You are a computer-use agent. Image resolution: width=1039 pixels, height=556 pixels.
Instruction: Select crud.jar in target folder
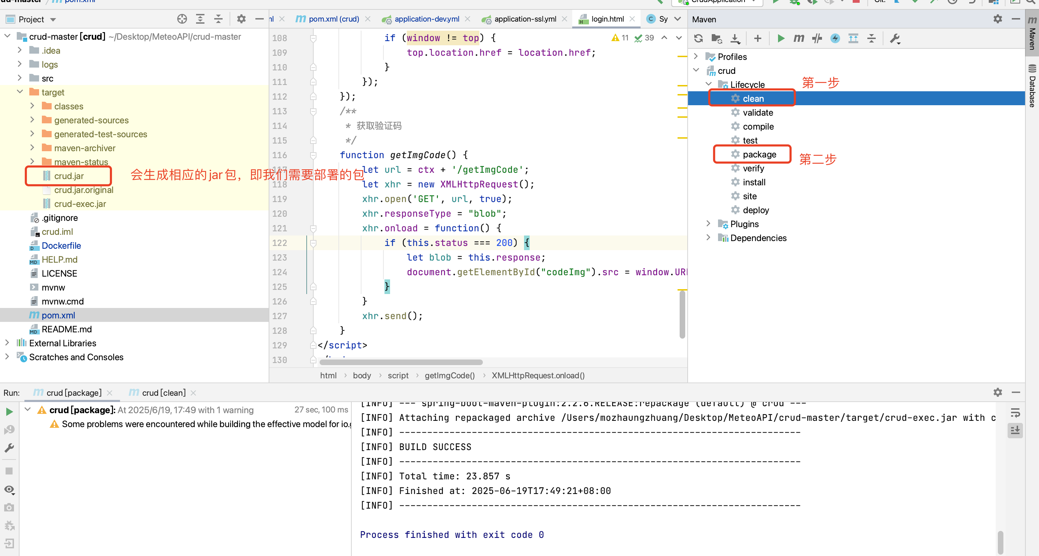69,176
